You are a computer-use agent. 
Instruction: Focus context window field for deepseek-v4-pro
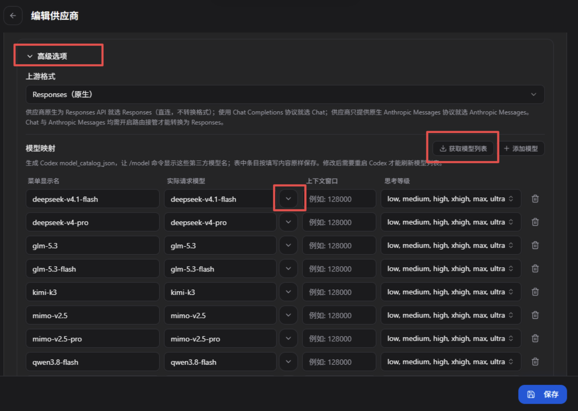click(x=339, y=222)
